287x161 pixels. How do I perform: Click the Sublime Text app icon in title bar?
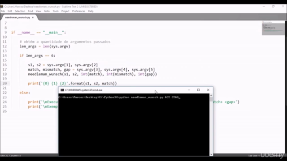(2, 7)
